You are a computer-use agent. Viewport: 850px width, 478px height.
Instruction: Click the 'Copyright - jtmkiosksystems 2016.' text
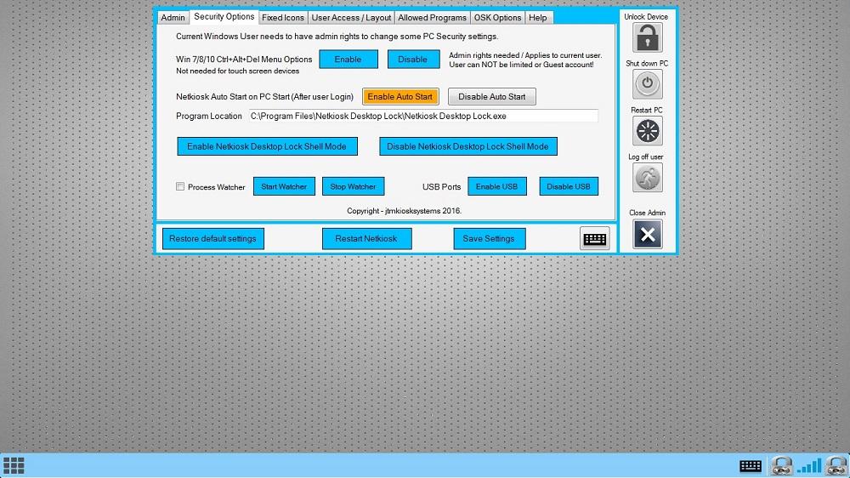tap(405, 211)
